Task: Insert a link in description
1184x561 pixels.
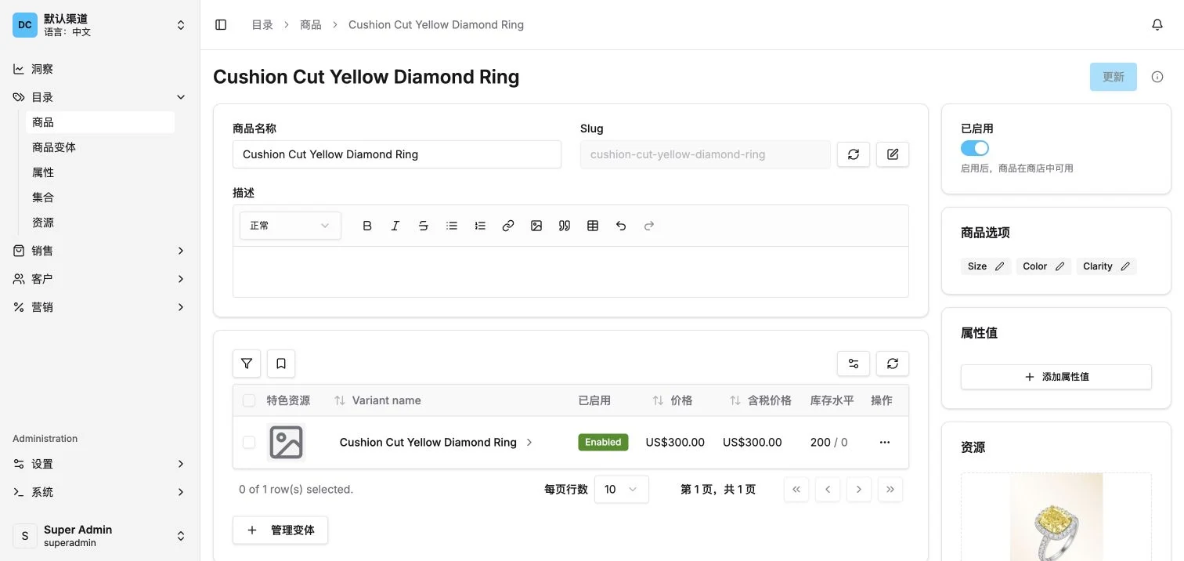Action: 508,226
